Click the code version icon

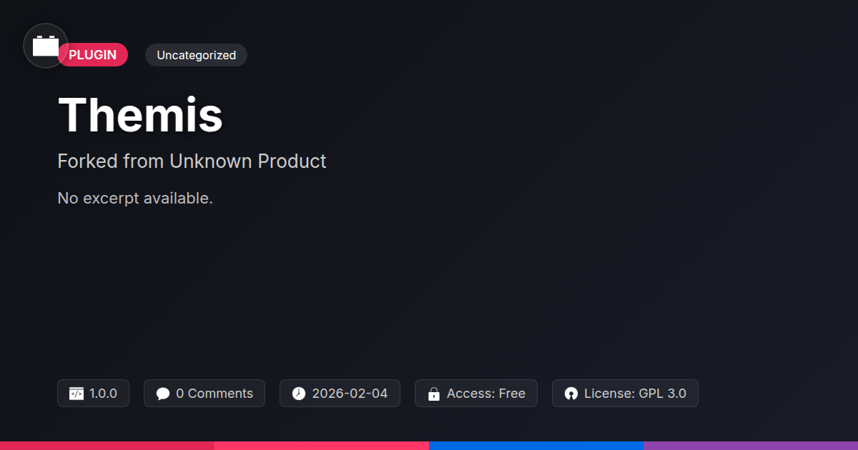tap(77, 394)
